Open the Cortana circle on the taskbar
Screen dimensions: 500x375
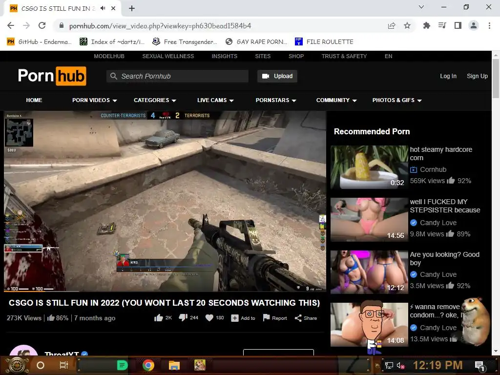click(41, 365)
